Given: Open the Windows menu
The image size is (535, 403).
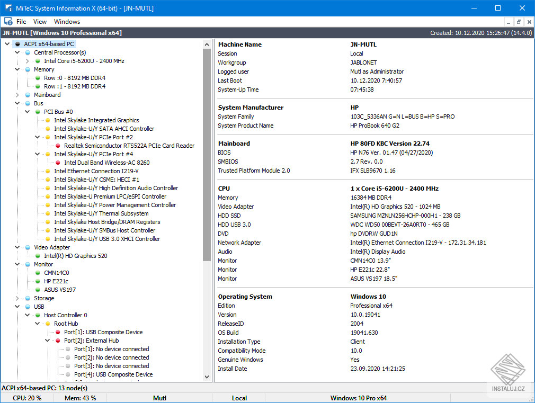Looking at the screenshot, I should 67,22.
